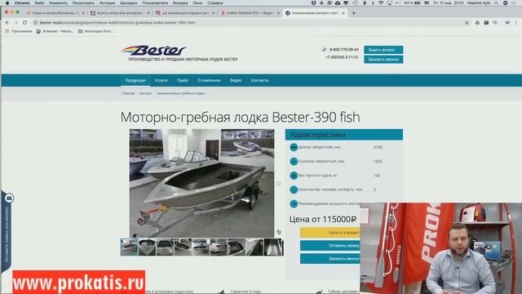Show the next boat photo with the arrow
This screenshot has height=294, width=522.
(x=279, y=183)
